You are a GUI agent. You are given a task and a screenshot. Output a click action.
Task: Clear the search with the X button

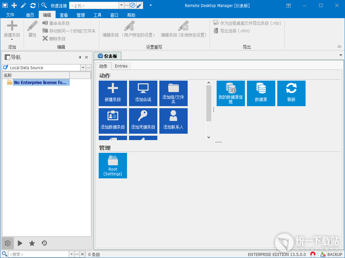(x=82, y=255)
